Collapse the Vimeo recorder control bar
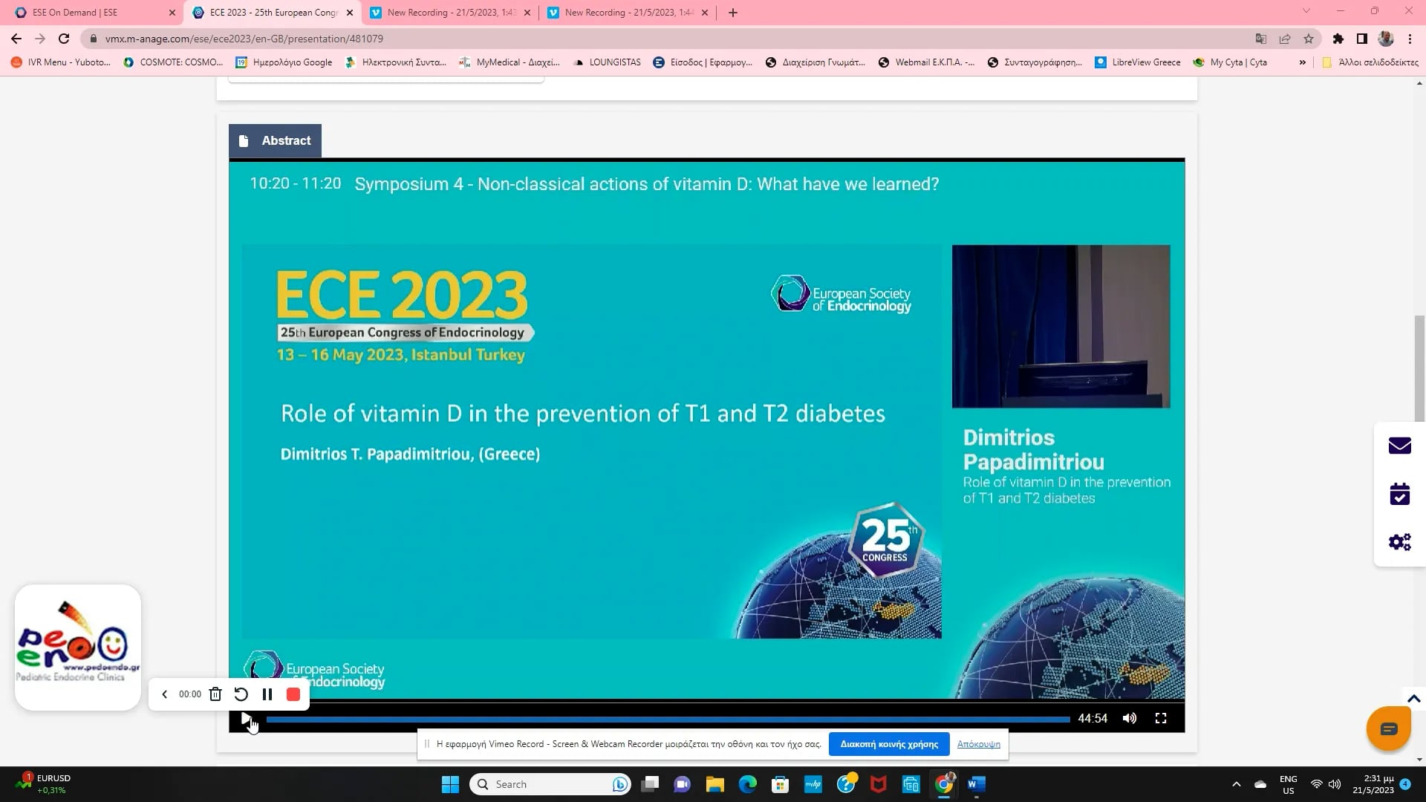This screenshot has height=802, width=1426. pos(164,694)
